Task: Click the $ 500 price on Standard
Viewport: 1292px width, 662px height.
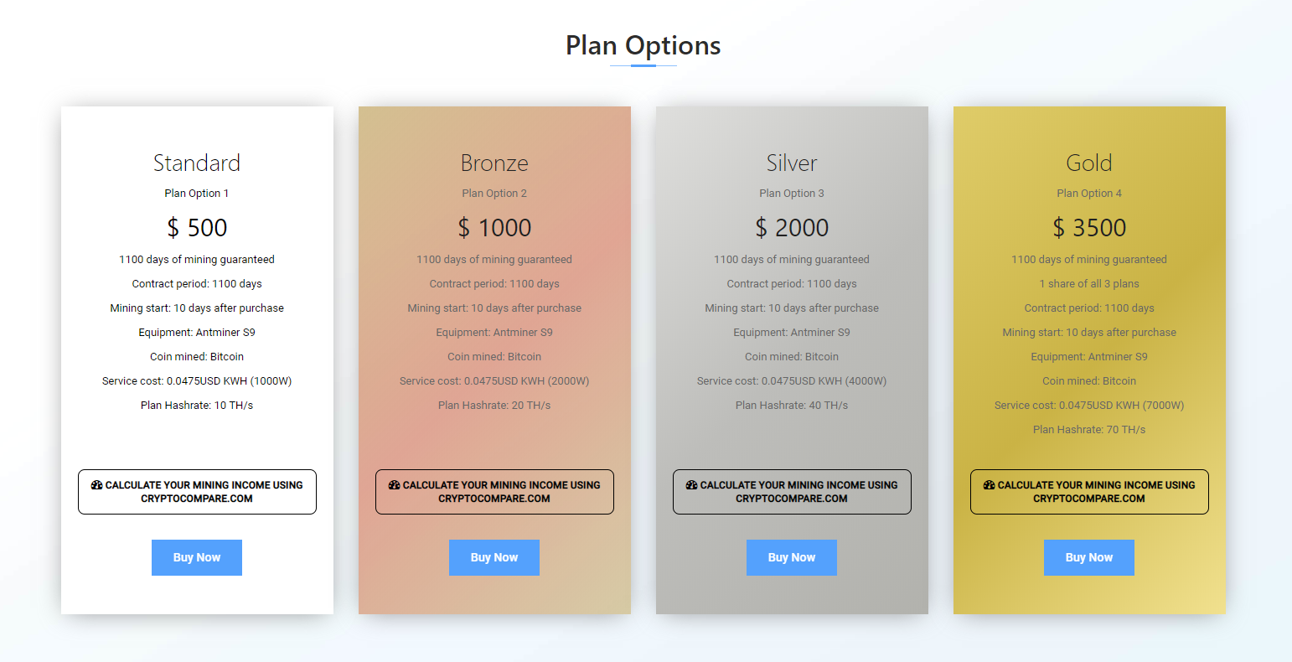Action: pyautogui.click(x=197, y=227)
